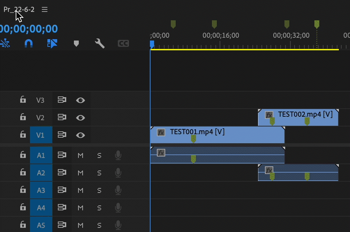350x232 pixels.
Task: Enable voice-over record on A1
Action: tap(118, 155)
